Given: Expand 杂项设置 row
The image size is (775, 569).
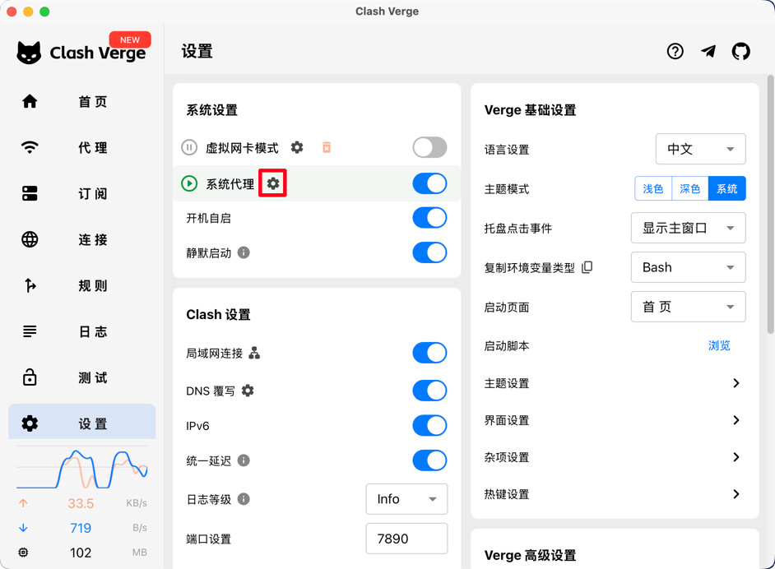Looking at the screenshot, I should tap(615, 457).
